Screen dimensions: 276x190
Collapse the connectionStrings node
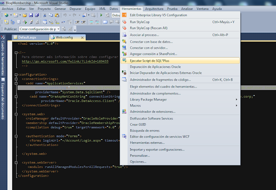(x=16, y=79)
